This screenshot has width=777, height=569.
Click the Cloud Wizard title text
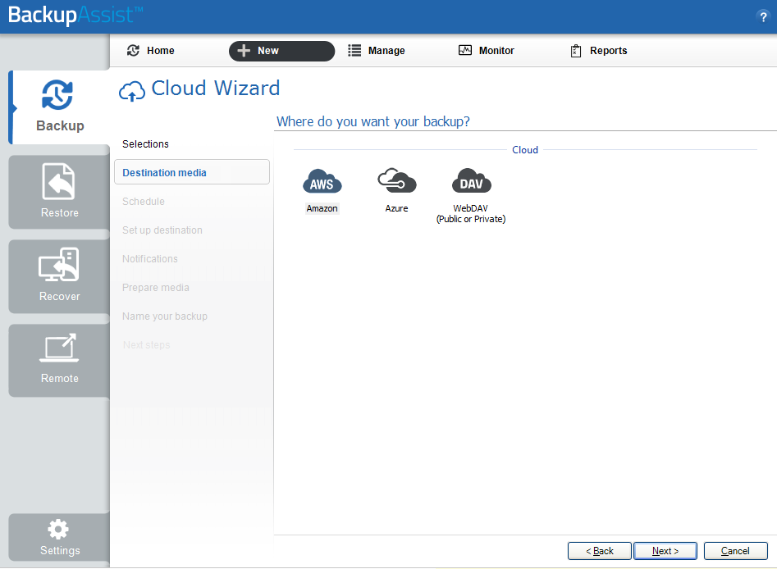point(216,89)
